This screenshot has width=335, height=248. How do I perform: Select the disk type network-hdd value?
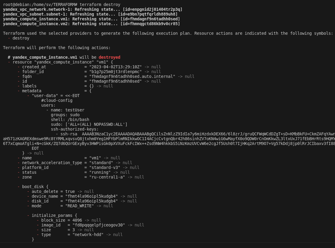(x=90, y=234)
